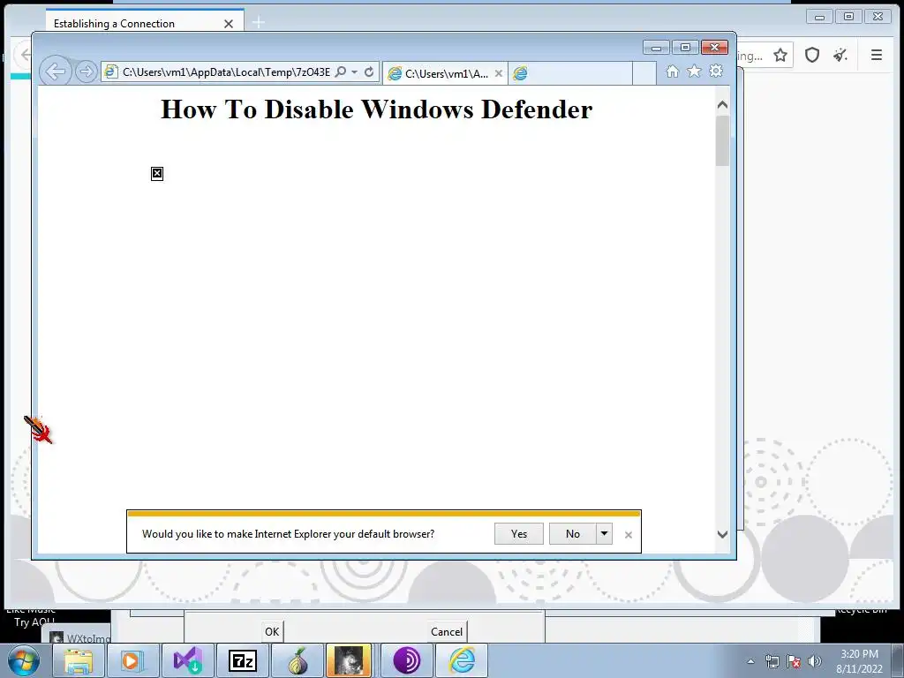Screen dimensions: 904x678
Task: Switch to Tor Browser taskbar icon
Action: click(x=406, y=660)
